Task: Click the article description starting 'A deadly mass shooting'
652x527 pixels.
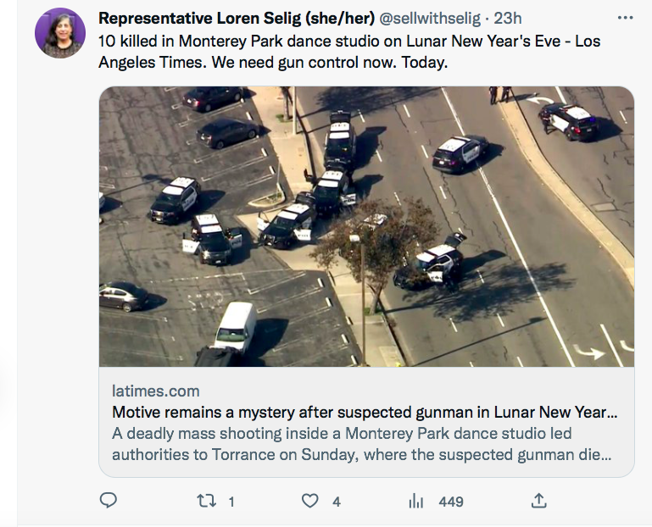Action: pos(360,444)
